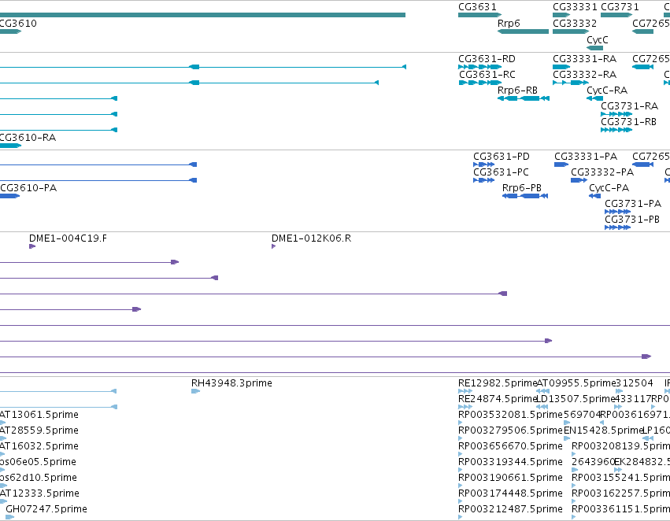The width and height of the screenshot is (670, 521).
Task: Click the DME1-012K06.R feature
Action: 311,238
